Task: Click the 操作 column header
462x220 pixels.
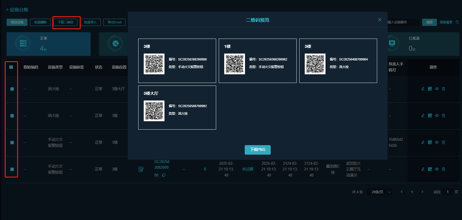Action: [x=433, y=67]
